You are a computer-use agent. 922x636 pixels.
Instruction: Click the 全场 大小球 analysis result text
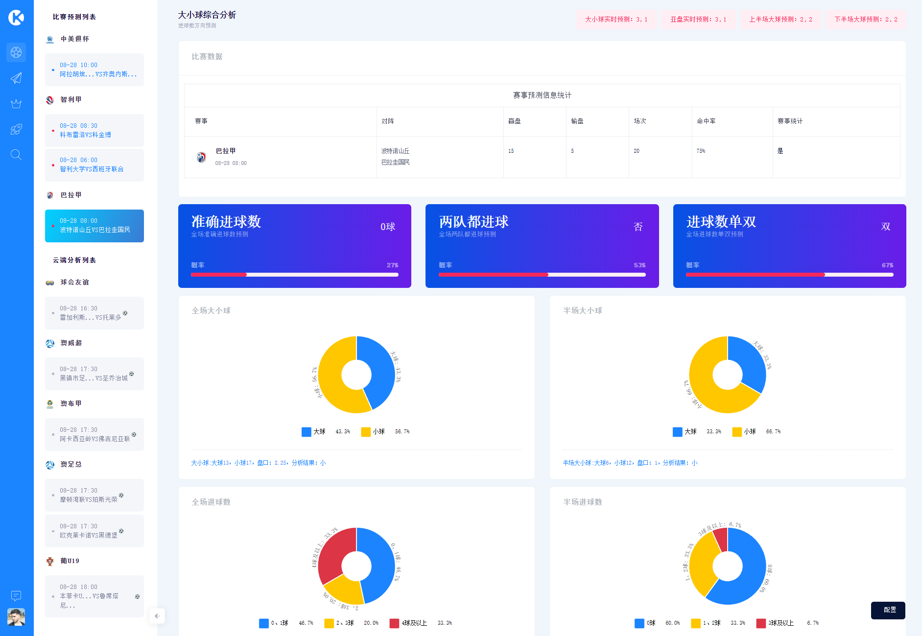pyautogui.click(x=258, y=463)
